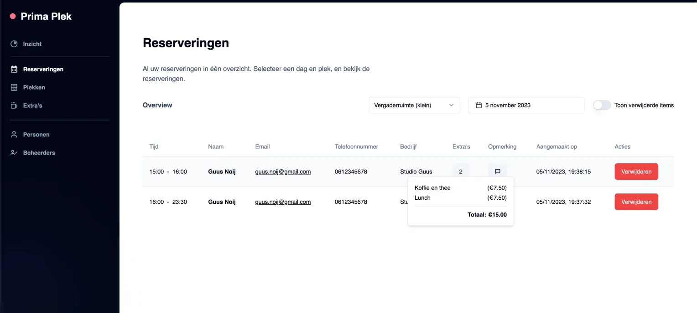Click extras count badge showing 2
The image size is (697, 313).
click(x=461, y=172)
